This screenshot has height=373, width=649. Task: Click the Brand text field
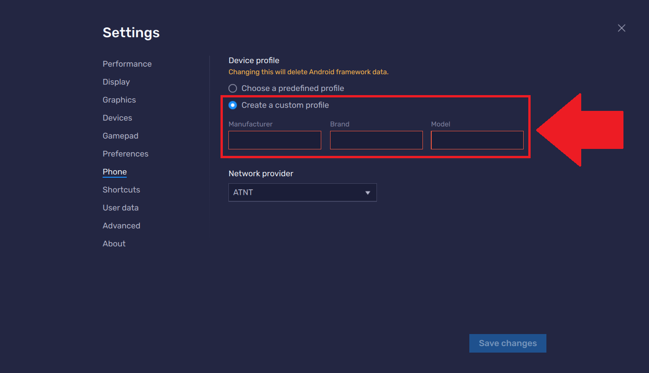tap(376, 140)
